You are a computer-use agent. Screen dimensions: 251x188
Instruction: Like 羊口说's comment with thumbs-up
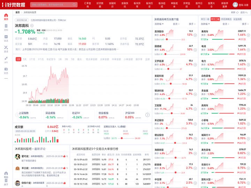[x=64, y=168]
